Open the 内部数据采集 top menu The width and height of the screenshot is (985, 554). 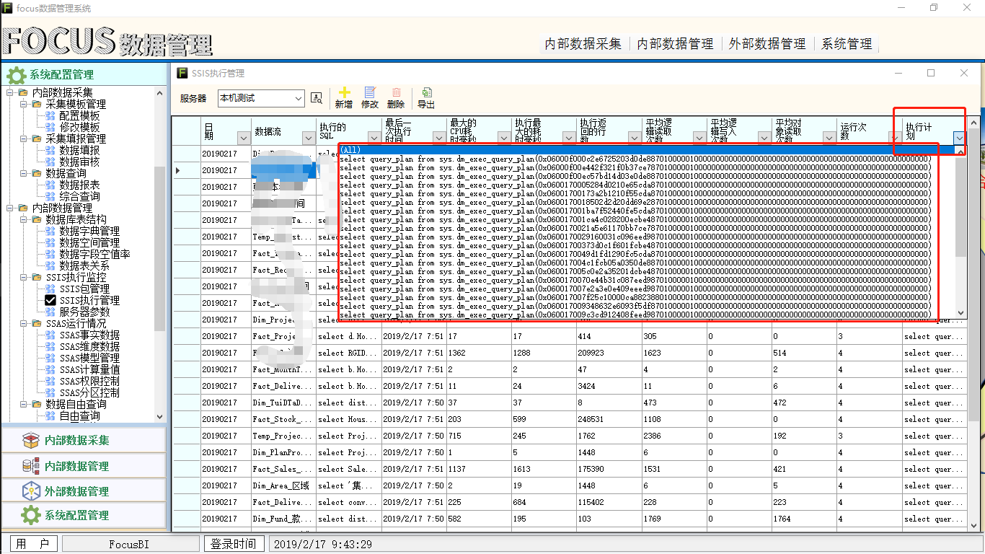click(583, 44)
